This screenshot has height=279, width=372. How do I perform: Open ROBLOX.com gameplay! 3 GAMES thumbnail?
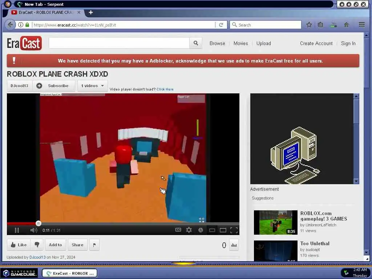(276, 222)
